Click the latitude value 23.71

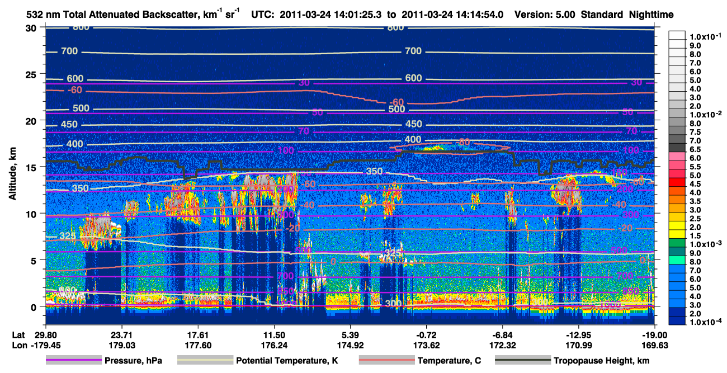tap(121, 334)
